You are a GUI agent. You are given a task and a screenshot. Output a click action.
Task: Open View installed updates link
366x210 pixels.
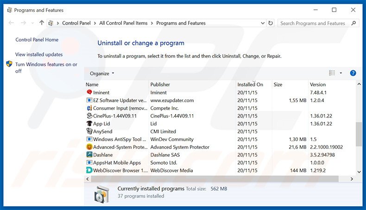pos(39,54)
